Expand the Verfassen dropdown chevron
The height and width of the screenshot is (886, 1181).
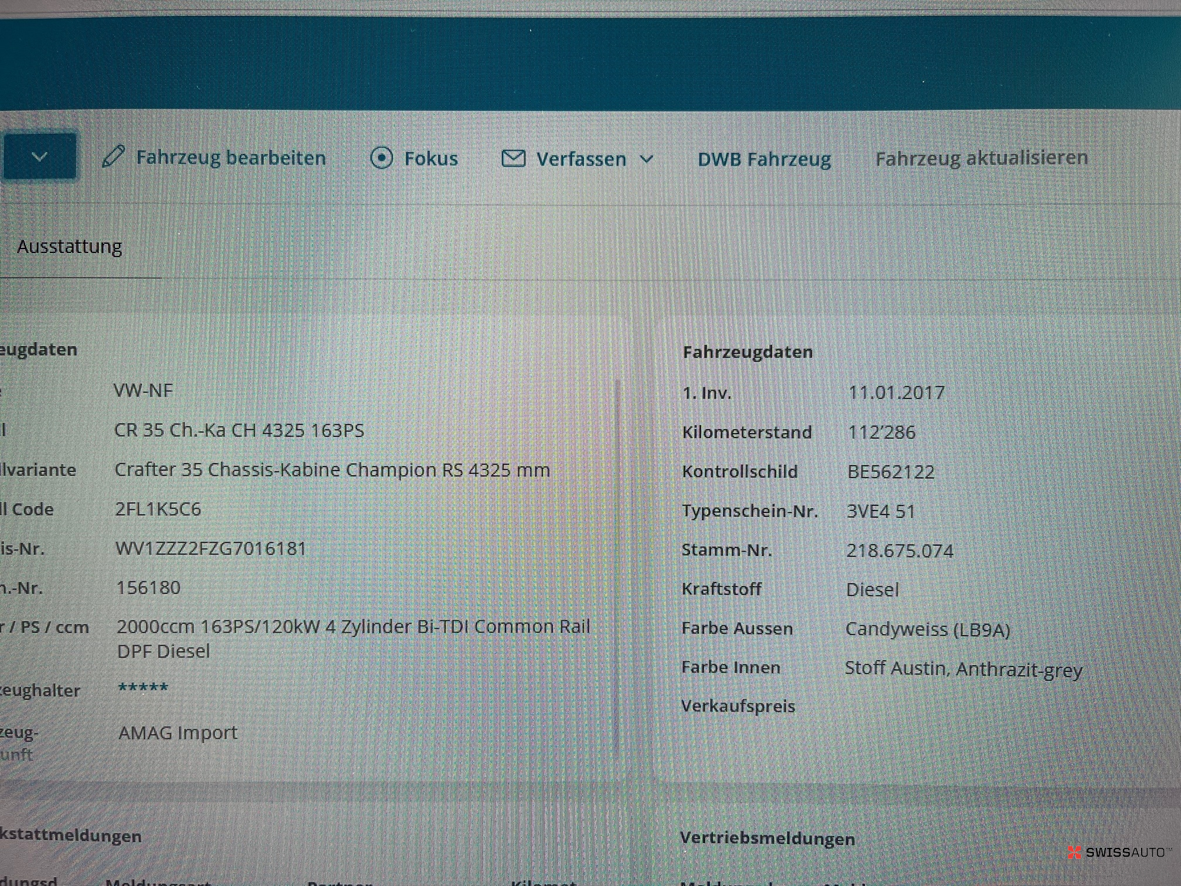tap(647, 159)
